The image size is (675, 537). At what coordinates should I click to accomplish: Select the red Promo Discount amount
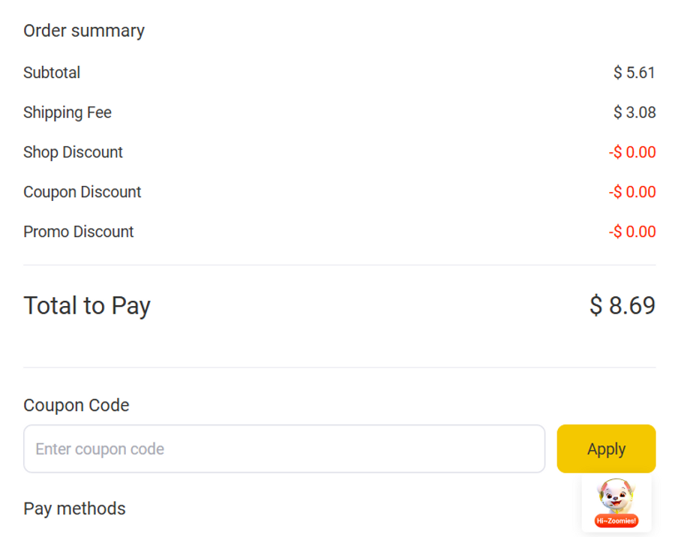632,232
